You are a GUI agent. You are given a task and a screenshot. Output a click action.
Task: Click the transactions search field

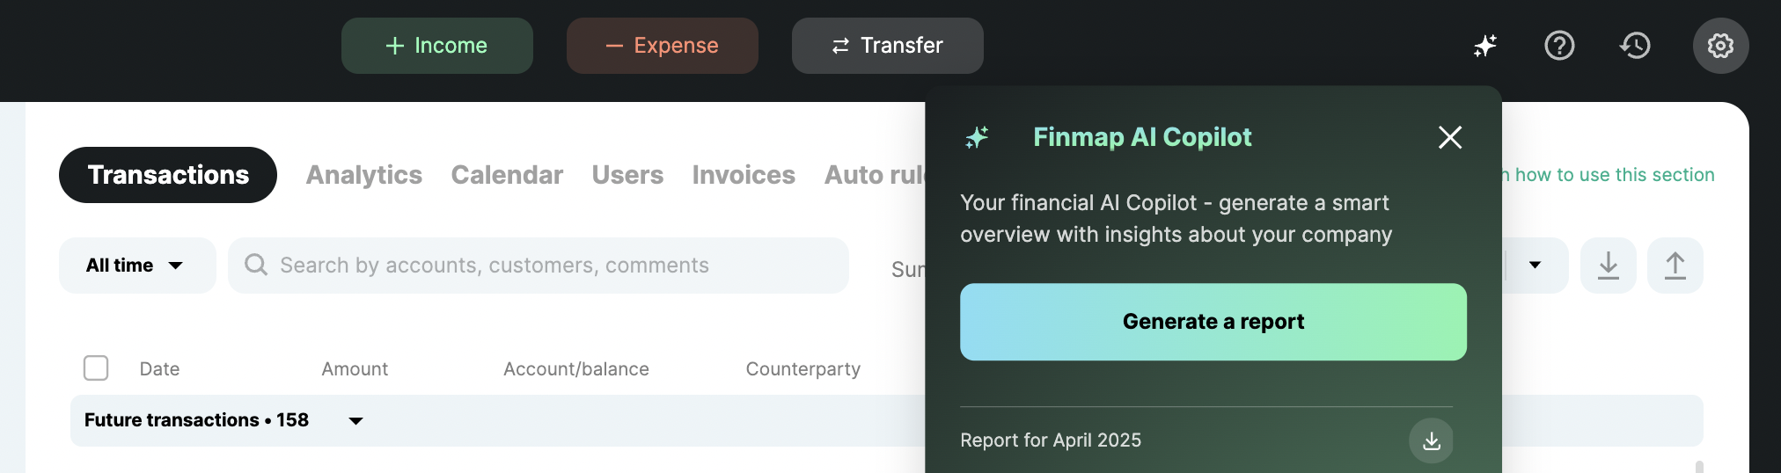[x=539, y=266]
